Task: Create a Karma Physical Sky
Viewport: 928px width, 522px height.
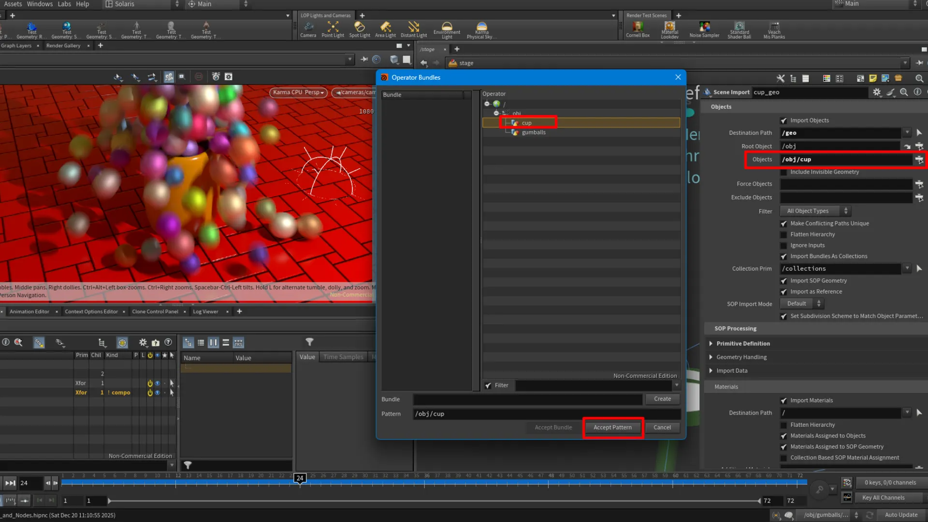Action: click(x=481, y=29)
